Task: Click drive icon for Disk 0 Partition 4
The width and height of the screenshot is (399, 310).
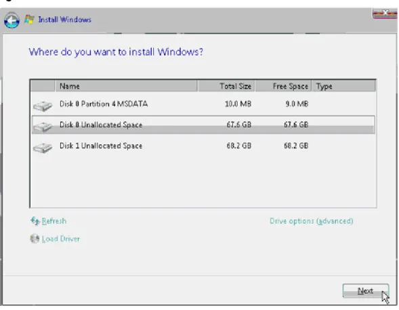Action: coord(43,106)
